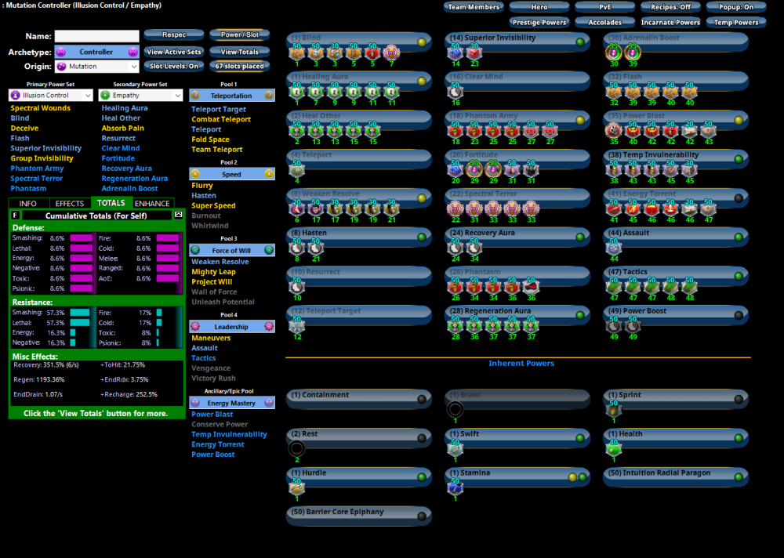Select the Clear Mind enhancement slot icon
This screenshot has width=784, height=558.
(456, 92)
